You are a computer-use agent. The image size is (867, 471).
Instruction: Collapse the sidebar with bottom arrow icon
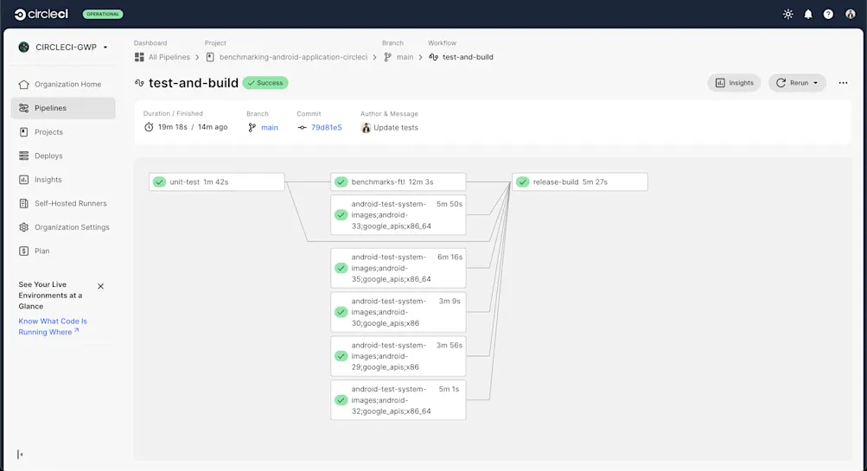coord(20,455)
